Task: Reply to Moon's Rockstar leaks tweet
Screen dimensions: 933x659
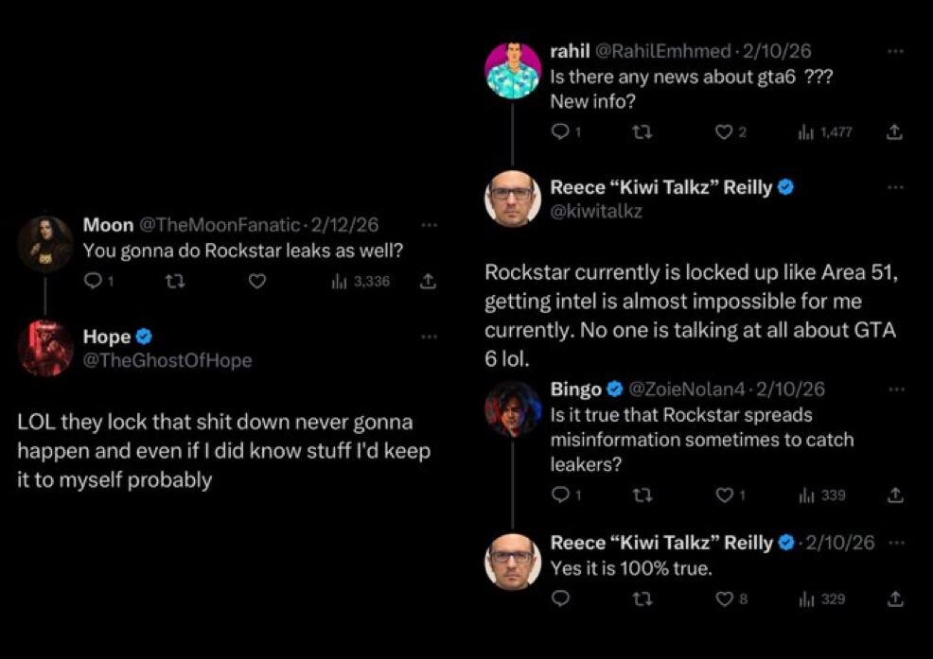Action: (x=93, y=281)
